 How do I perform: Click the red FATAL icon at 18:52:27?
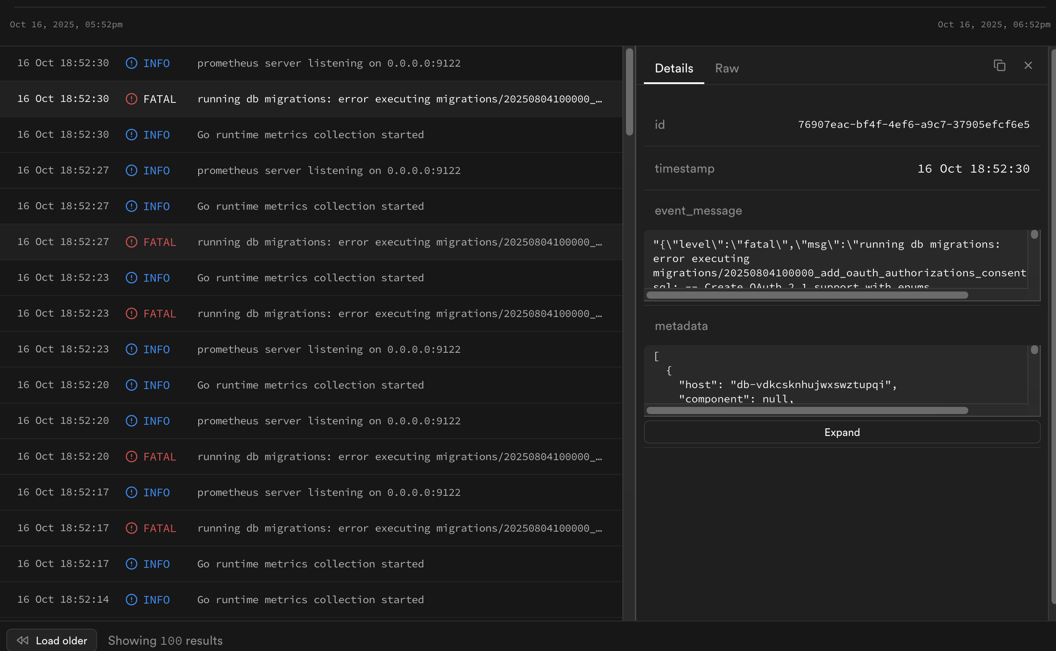tap(131, 242)
